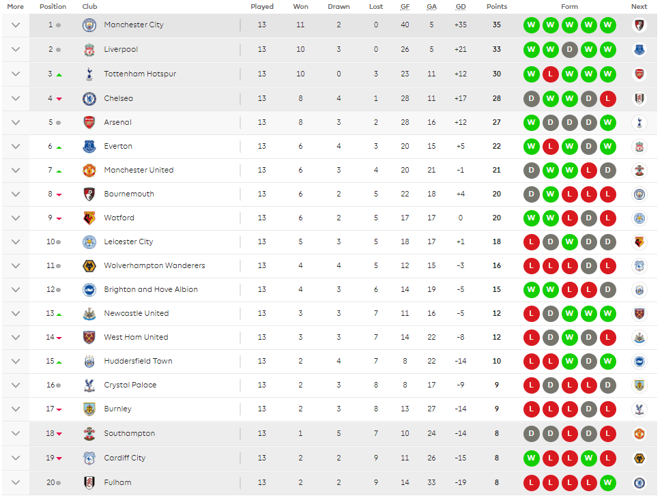Select the GD column header
662x498 pixels.
(461, 7)
